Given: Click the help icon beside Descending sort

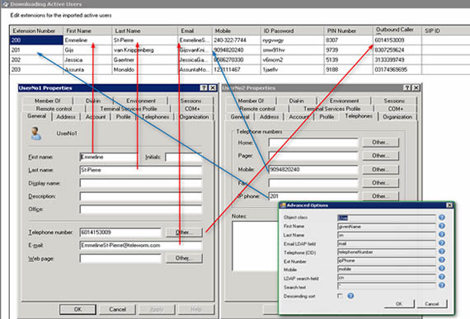Looking at the screenshot, I should tap(350, 296).
